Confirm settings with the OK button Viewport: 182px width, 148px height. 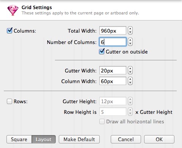pos(159,139)
